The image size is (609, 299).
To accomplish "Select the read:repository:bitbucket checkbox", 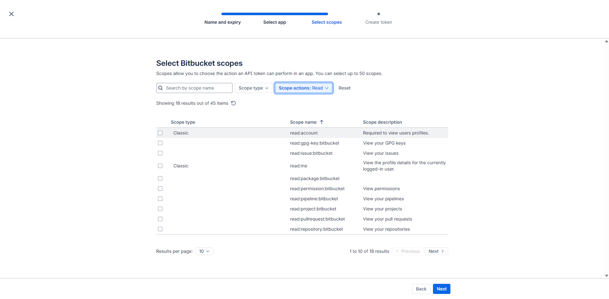I will pyautogui.click(x=160, y=229).
